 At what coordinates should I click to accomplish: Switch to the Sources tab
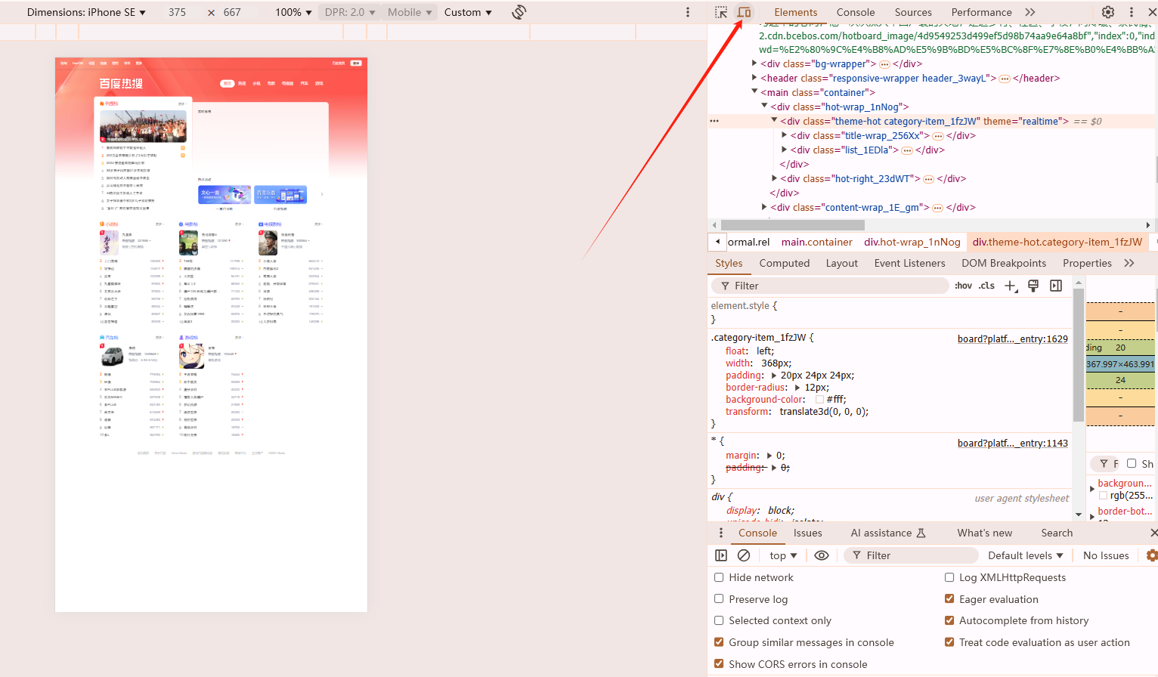point(913,12)
